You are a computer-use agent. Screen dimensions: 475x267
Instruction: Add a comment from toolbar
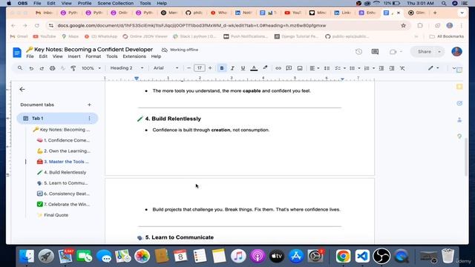(x=289, y=68)
